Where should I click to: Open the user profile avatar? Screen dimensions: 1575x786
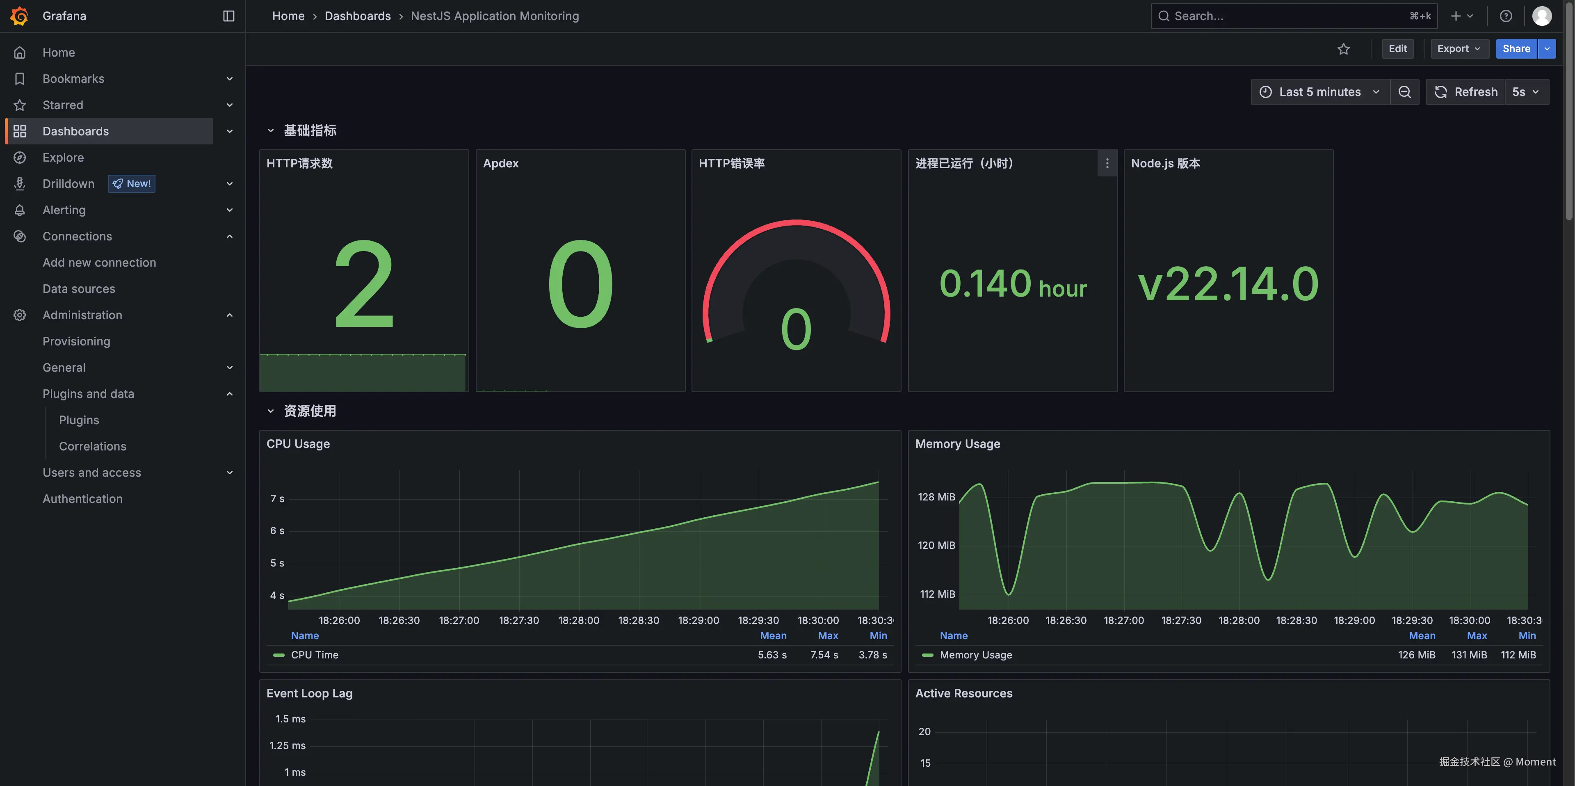coord(1541,16)
